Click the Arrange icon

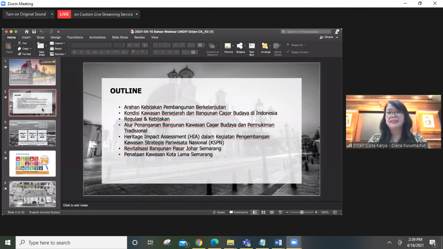click(266, 46)
